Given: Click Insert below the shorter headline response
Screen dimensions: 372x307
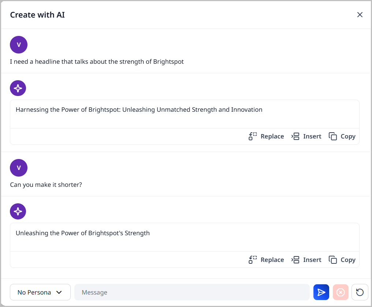Looking at the screenshot, I should click(x=295, y=259).
